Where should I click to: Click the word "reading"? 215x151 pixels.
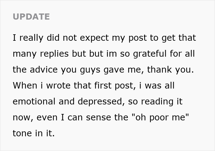tap(157, 102)
